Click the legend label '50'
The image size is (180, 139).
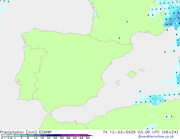pyautogui.click(x=88, y=138)
